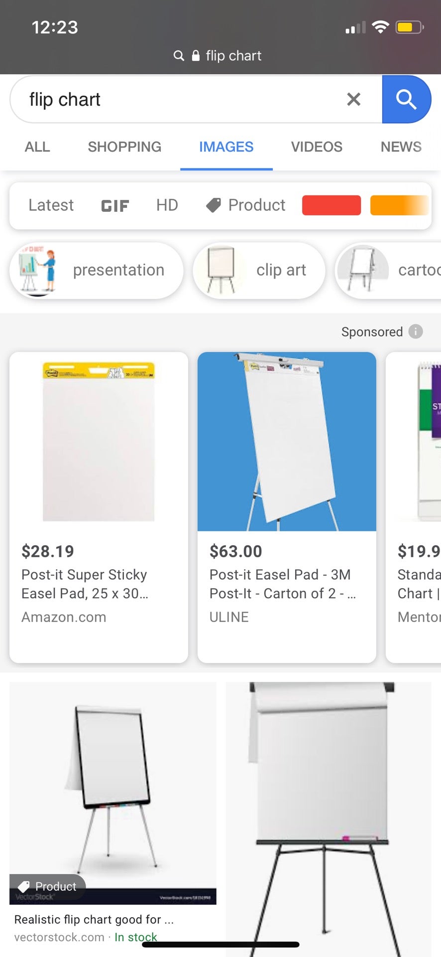Open Post-it Super Sticky Easel Pad listing
441x957 pixels.
[99, 507]
